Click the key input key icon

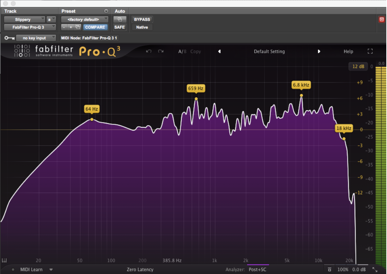click(x=9, y=38)
